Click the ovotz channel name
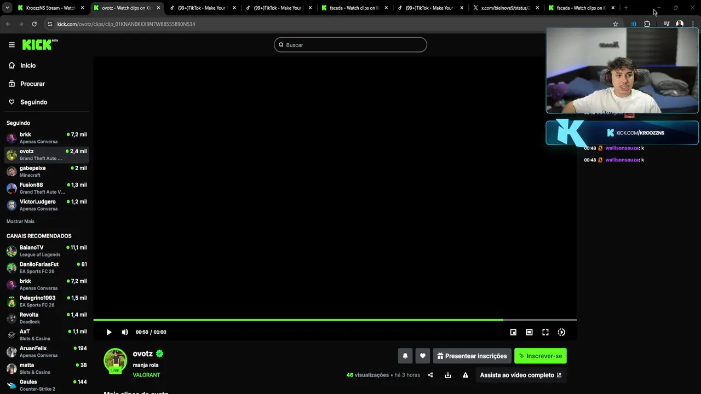 pyautogui.click(x=142, y=354)
